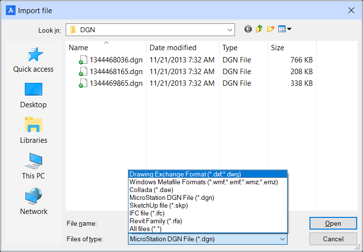Go up one folder level icon
The width and height of the screenshot is (363, 252).
tap(259, 29)
